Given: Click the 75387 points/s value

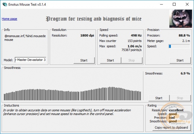Looking at the screenshot, I should [132, 50].
